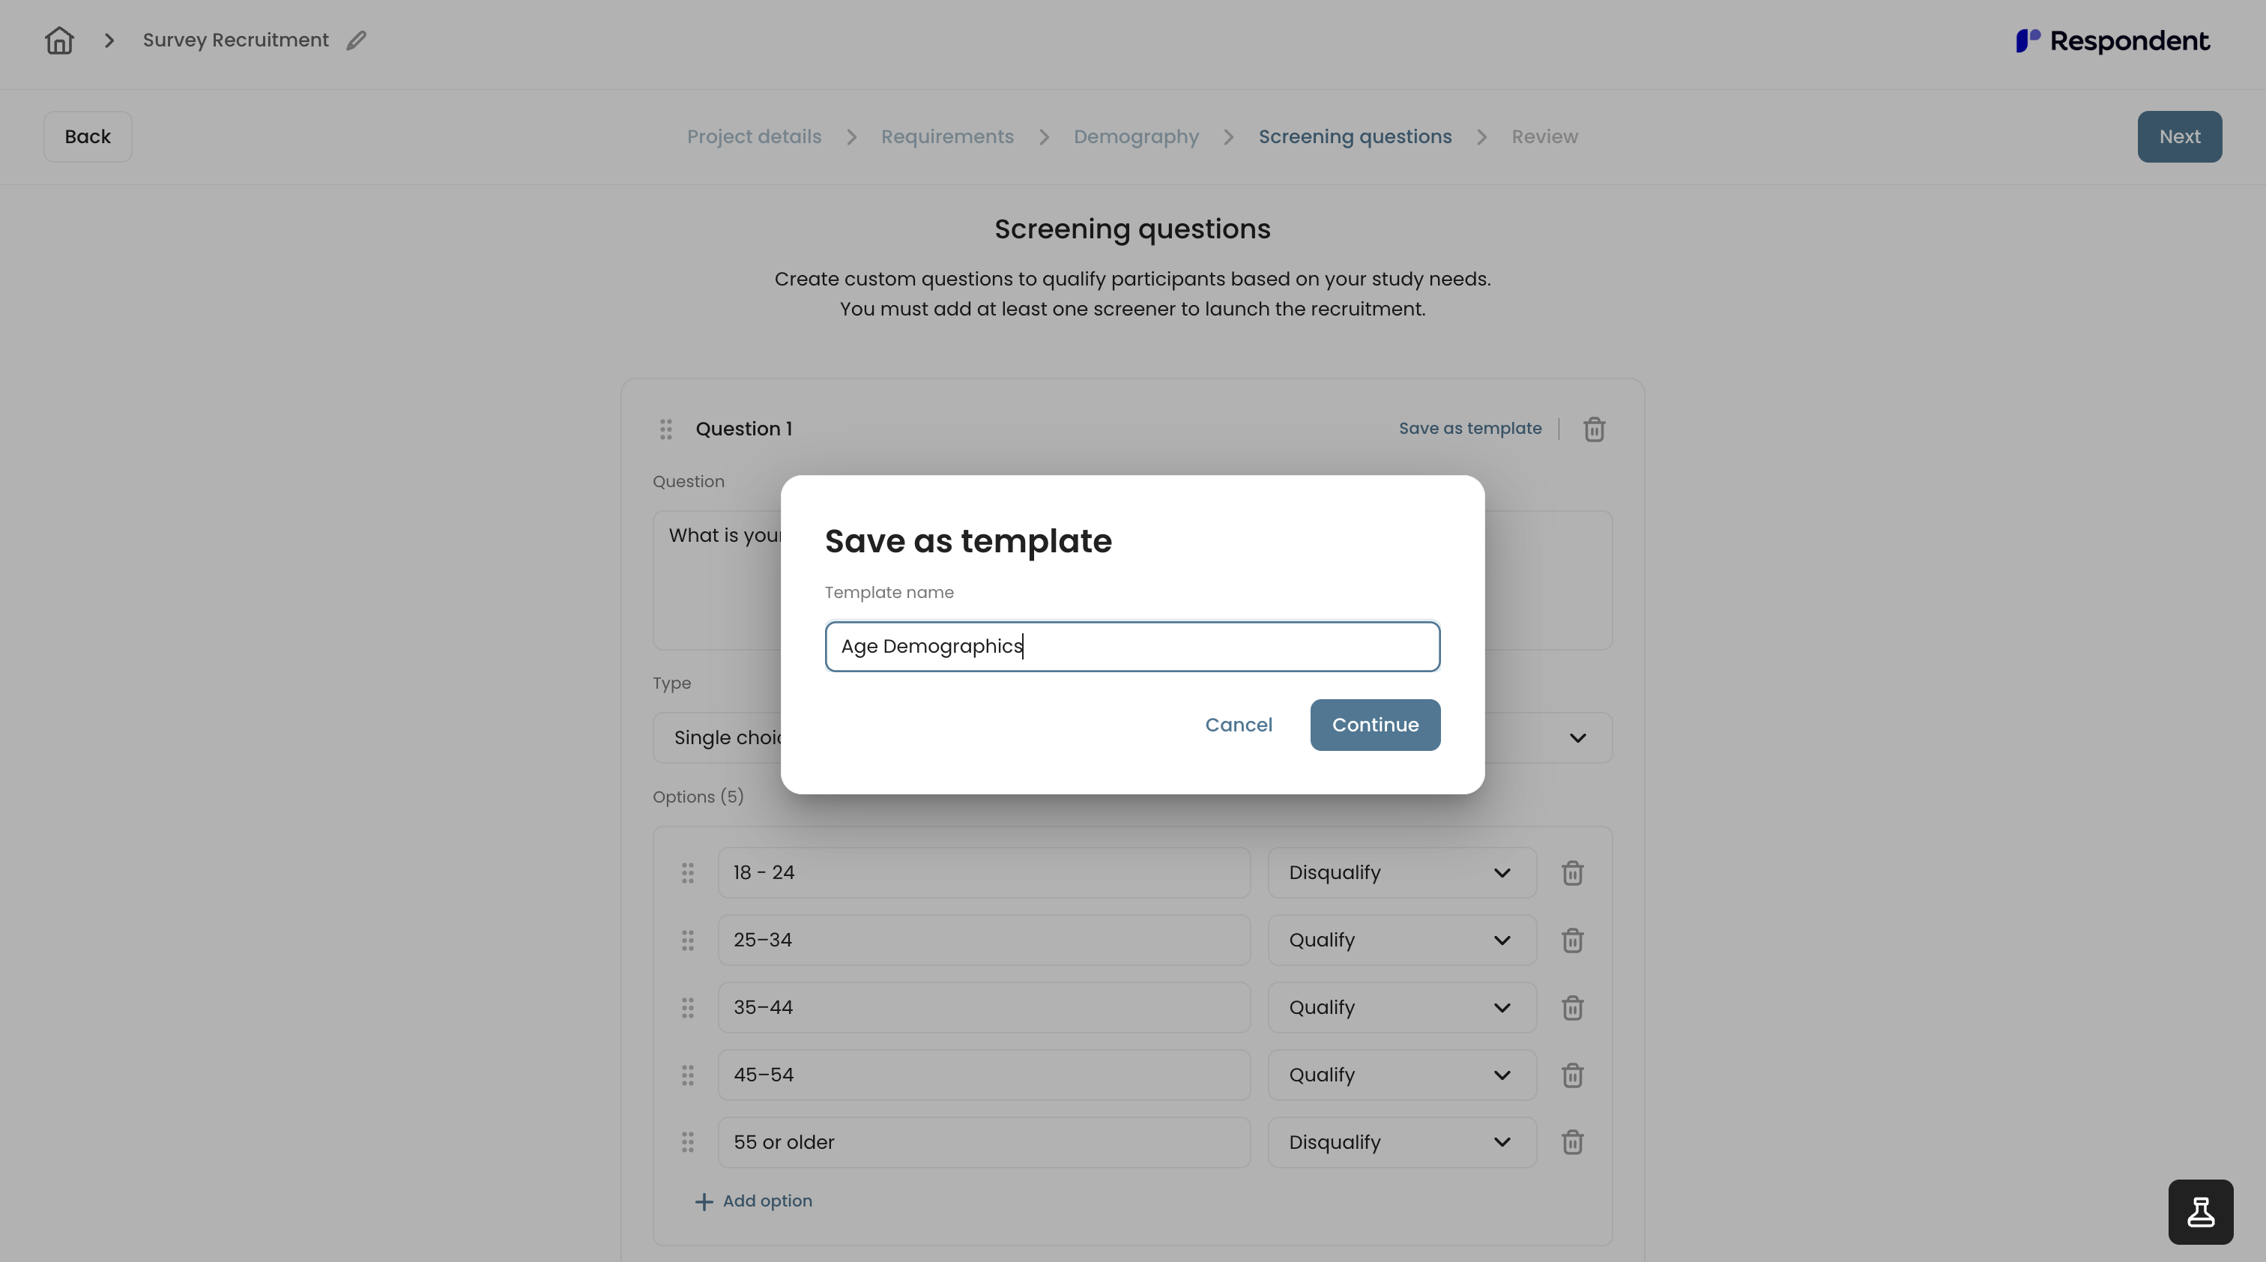Cancel the Save as template dialog
The height and width of the screenshot is (1262, 2266).
[x=1238, y=725]
